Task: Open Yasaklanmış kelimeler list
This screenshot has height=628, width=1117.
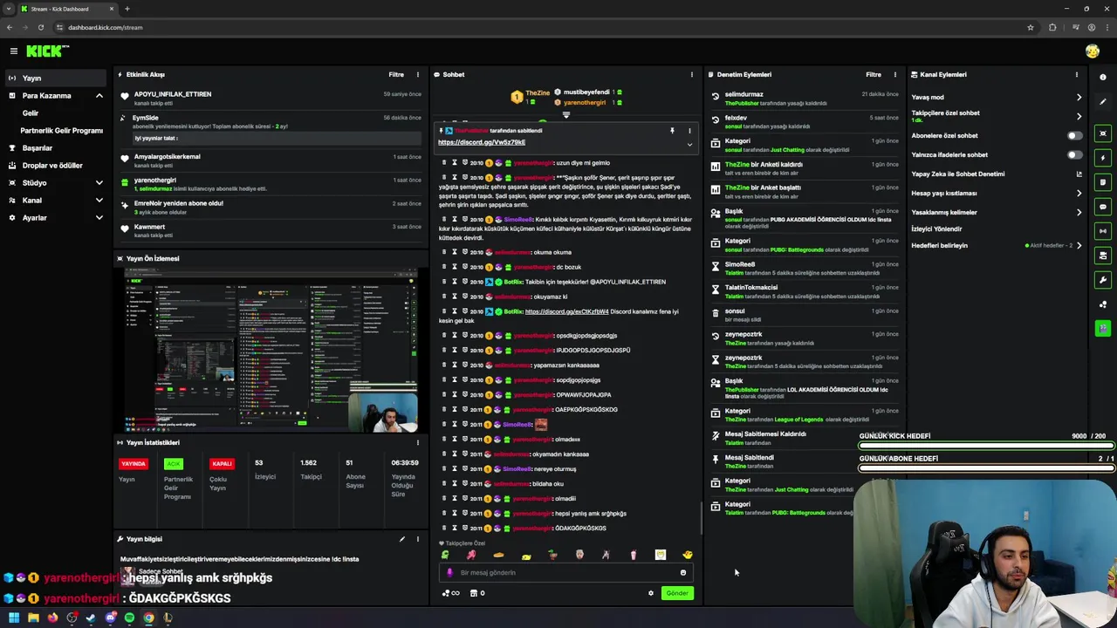Action: click(997, 212)
